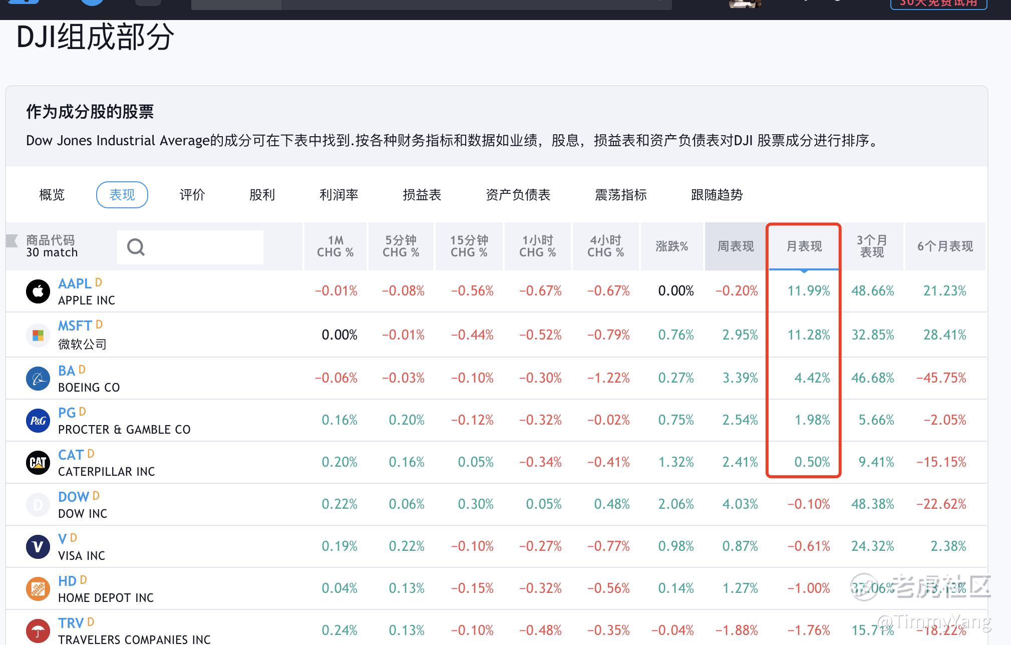Click the 微软公司 company name
Screen dimensions: 1011x645
[82, 345]
